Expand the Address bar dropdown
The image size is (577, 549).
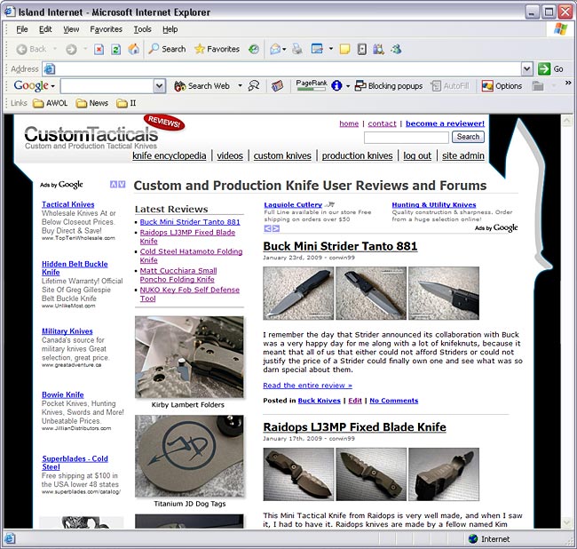click(x=527, y=69)
